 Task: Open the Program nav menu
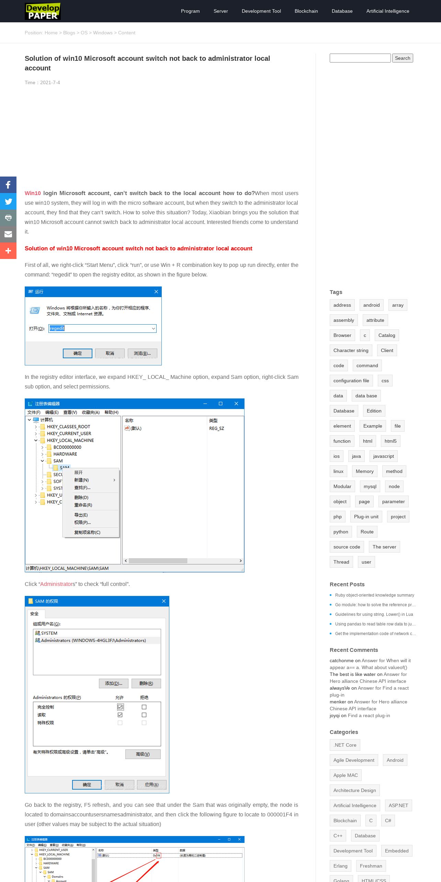coord(190,11)
